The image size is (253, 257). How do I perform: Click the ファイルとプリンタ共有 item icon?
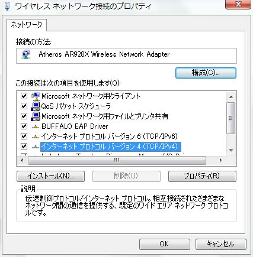tap(36, 116)
